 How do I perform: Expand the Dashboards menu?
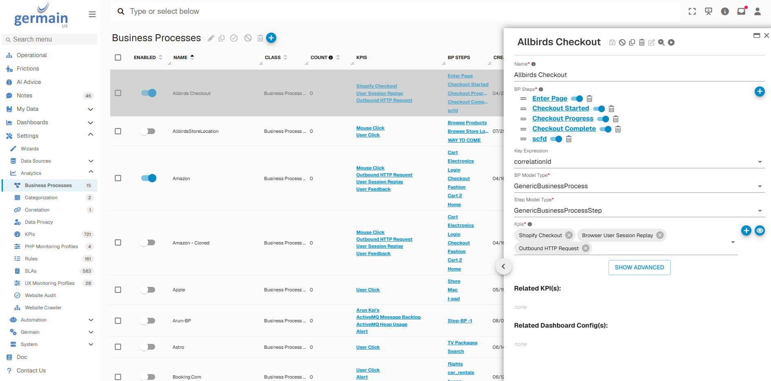pyautogui.click(x=91, y=123)
